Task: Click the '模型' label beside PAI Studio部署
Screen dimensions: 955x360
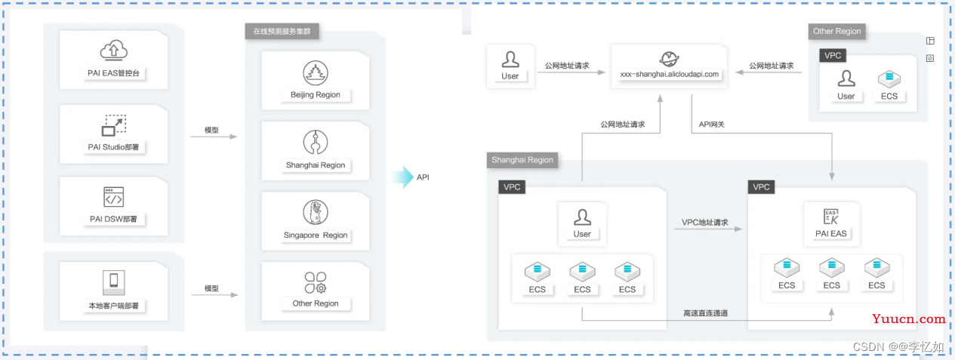Action: click(x=212, y=130)
